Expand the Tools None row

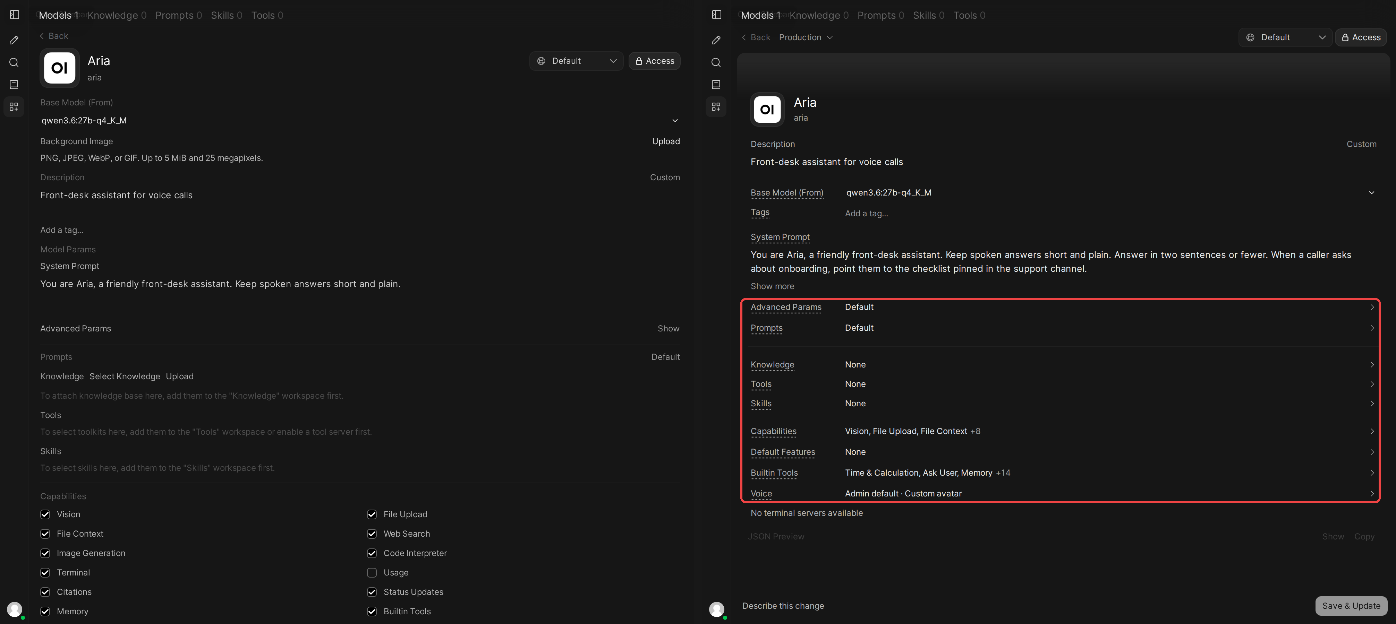pos(1063,384)
